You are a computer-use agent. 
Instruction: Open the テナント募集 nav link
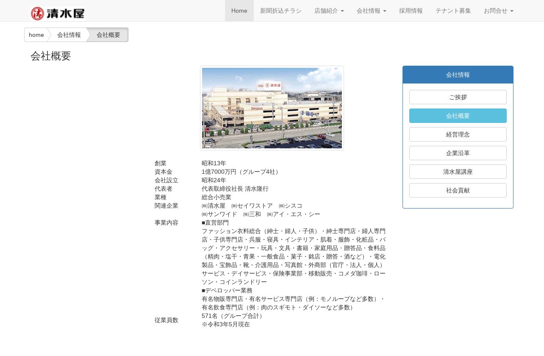pos(453,11)
